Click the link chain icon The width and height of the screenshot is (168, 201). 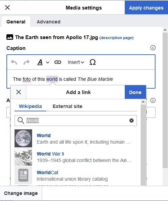pos(58,62)
